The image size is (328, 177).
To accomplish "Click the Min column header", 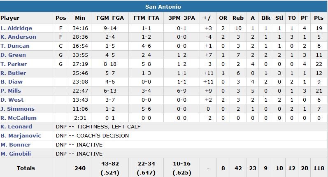I will tap(80, 18).
